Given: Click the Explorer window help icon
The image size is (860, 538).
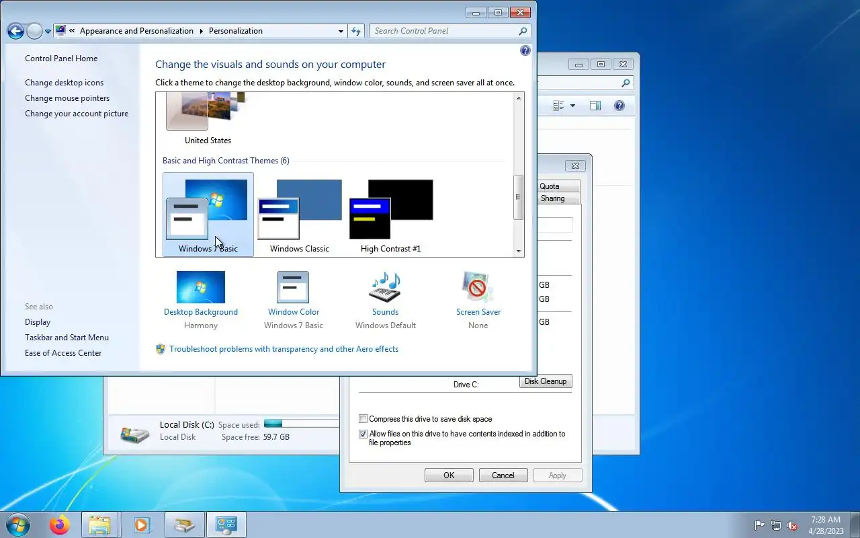Looking at the screenshot, I should [619, 106].
